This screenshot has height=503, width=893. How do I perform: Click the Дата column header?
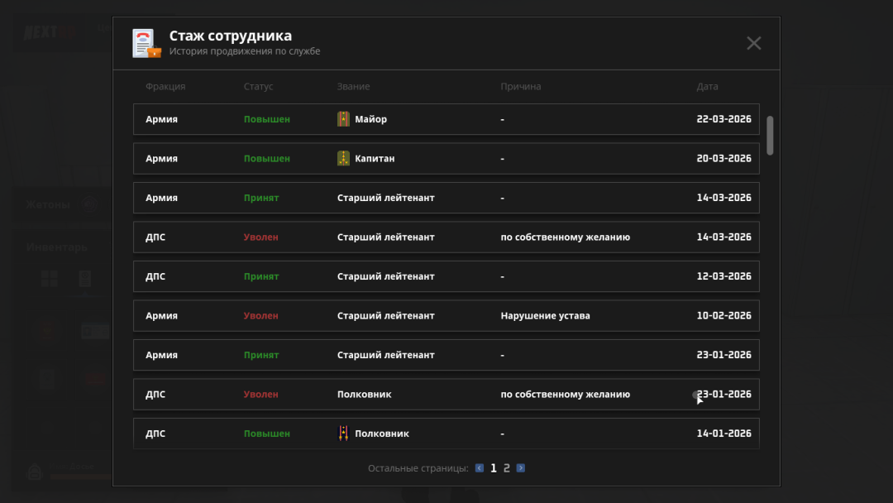(x=707, y=86)
